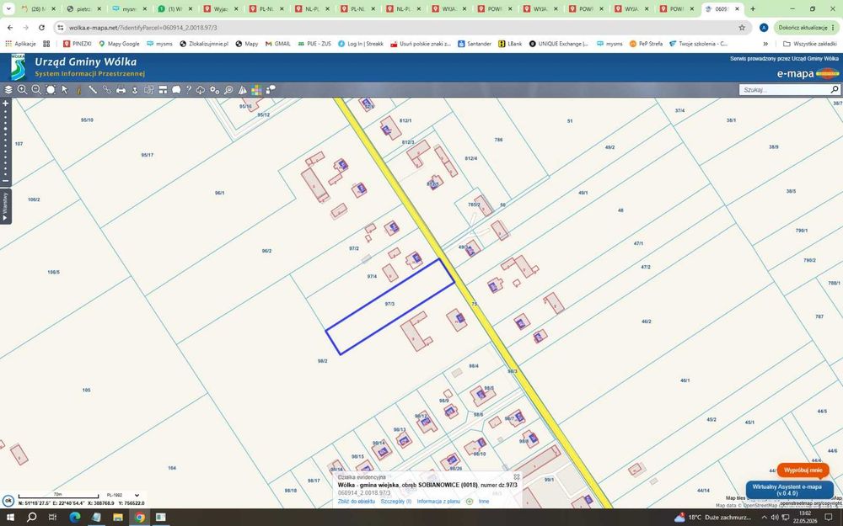Click the prism pyramid tool icon
The image size is (843, 526).
pyautogui.click(x=243, y=90)
